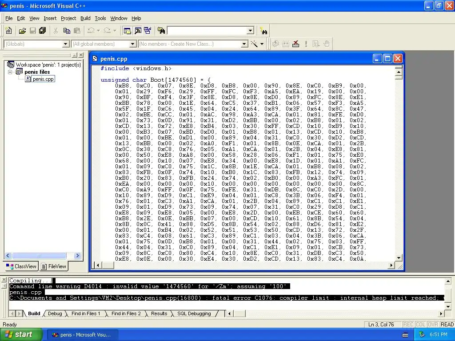Create a new text file from toolbar
This screenshot has height=341, width=455.
(9, 31)
